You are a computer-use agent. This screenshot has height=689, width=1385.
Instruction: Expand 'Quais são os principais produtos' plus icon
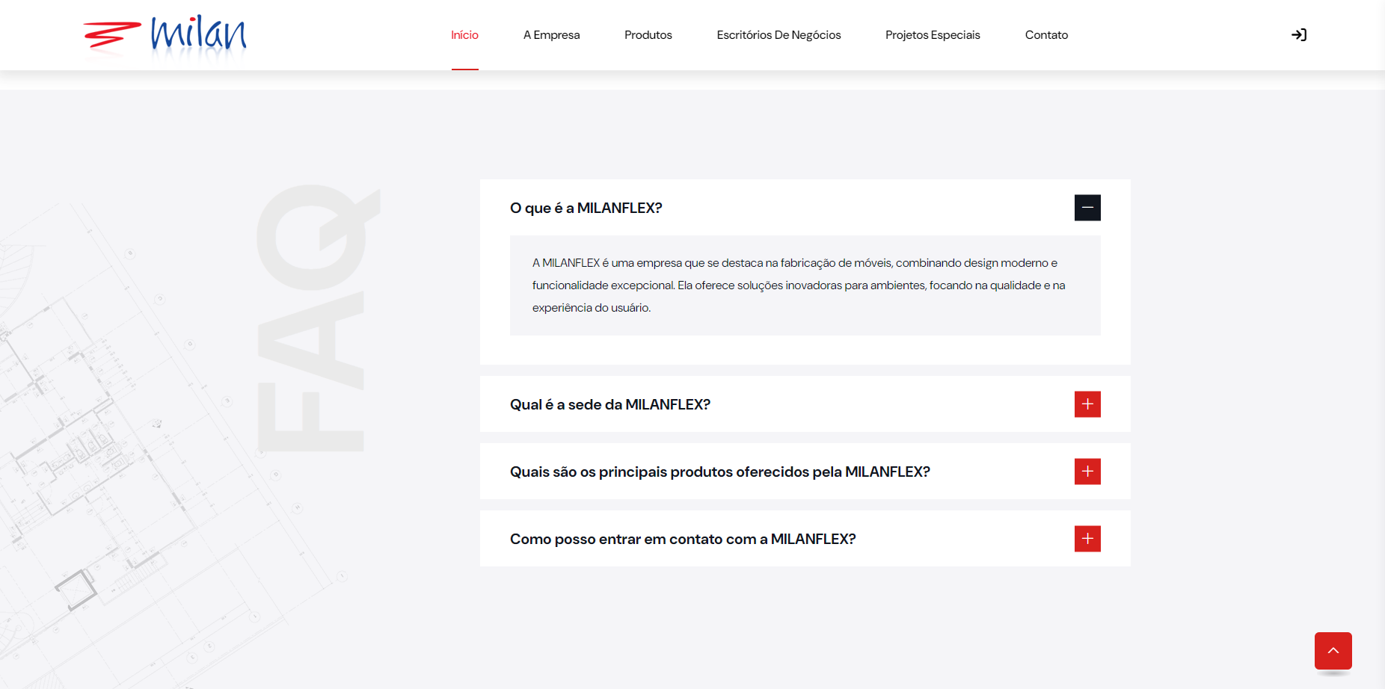[x=1087, y=472]
